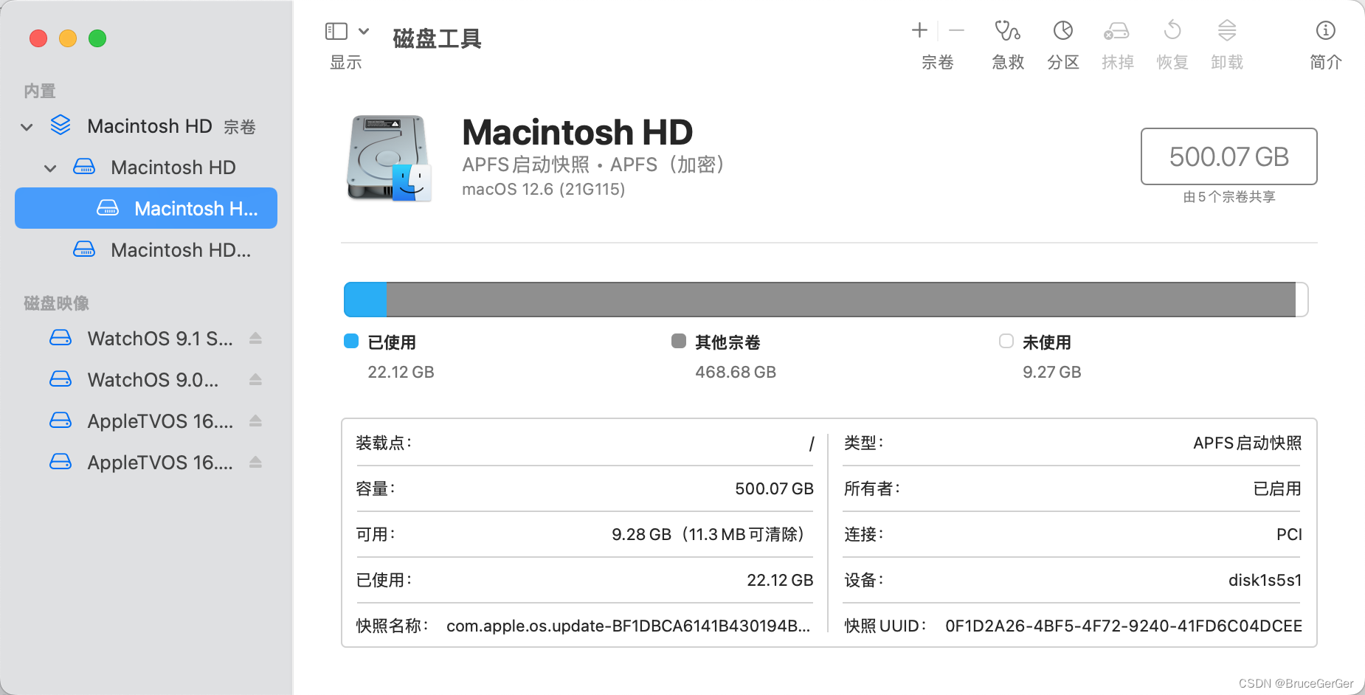The width and height of the screenshot is (1365, 695).
Task: Click the drive icon of WatchOS 9.0...
Action: coord(61,379)
